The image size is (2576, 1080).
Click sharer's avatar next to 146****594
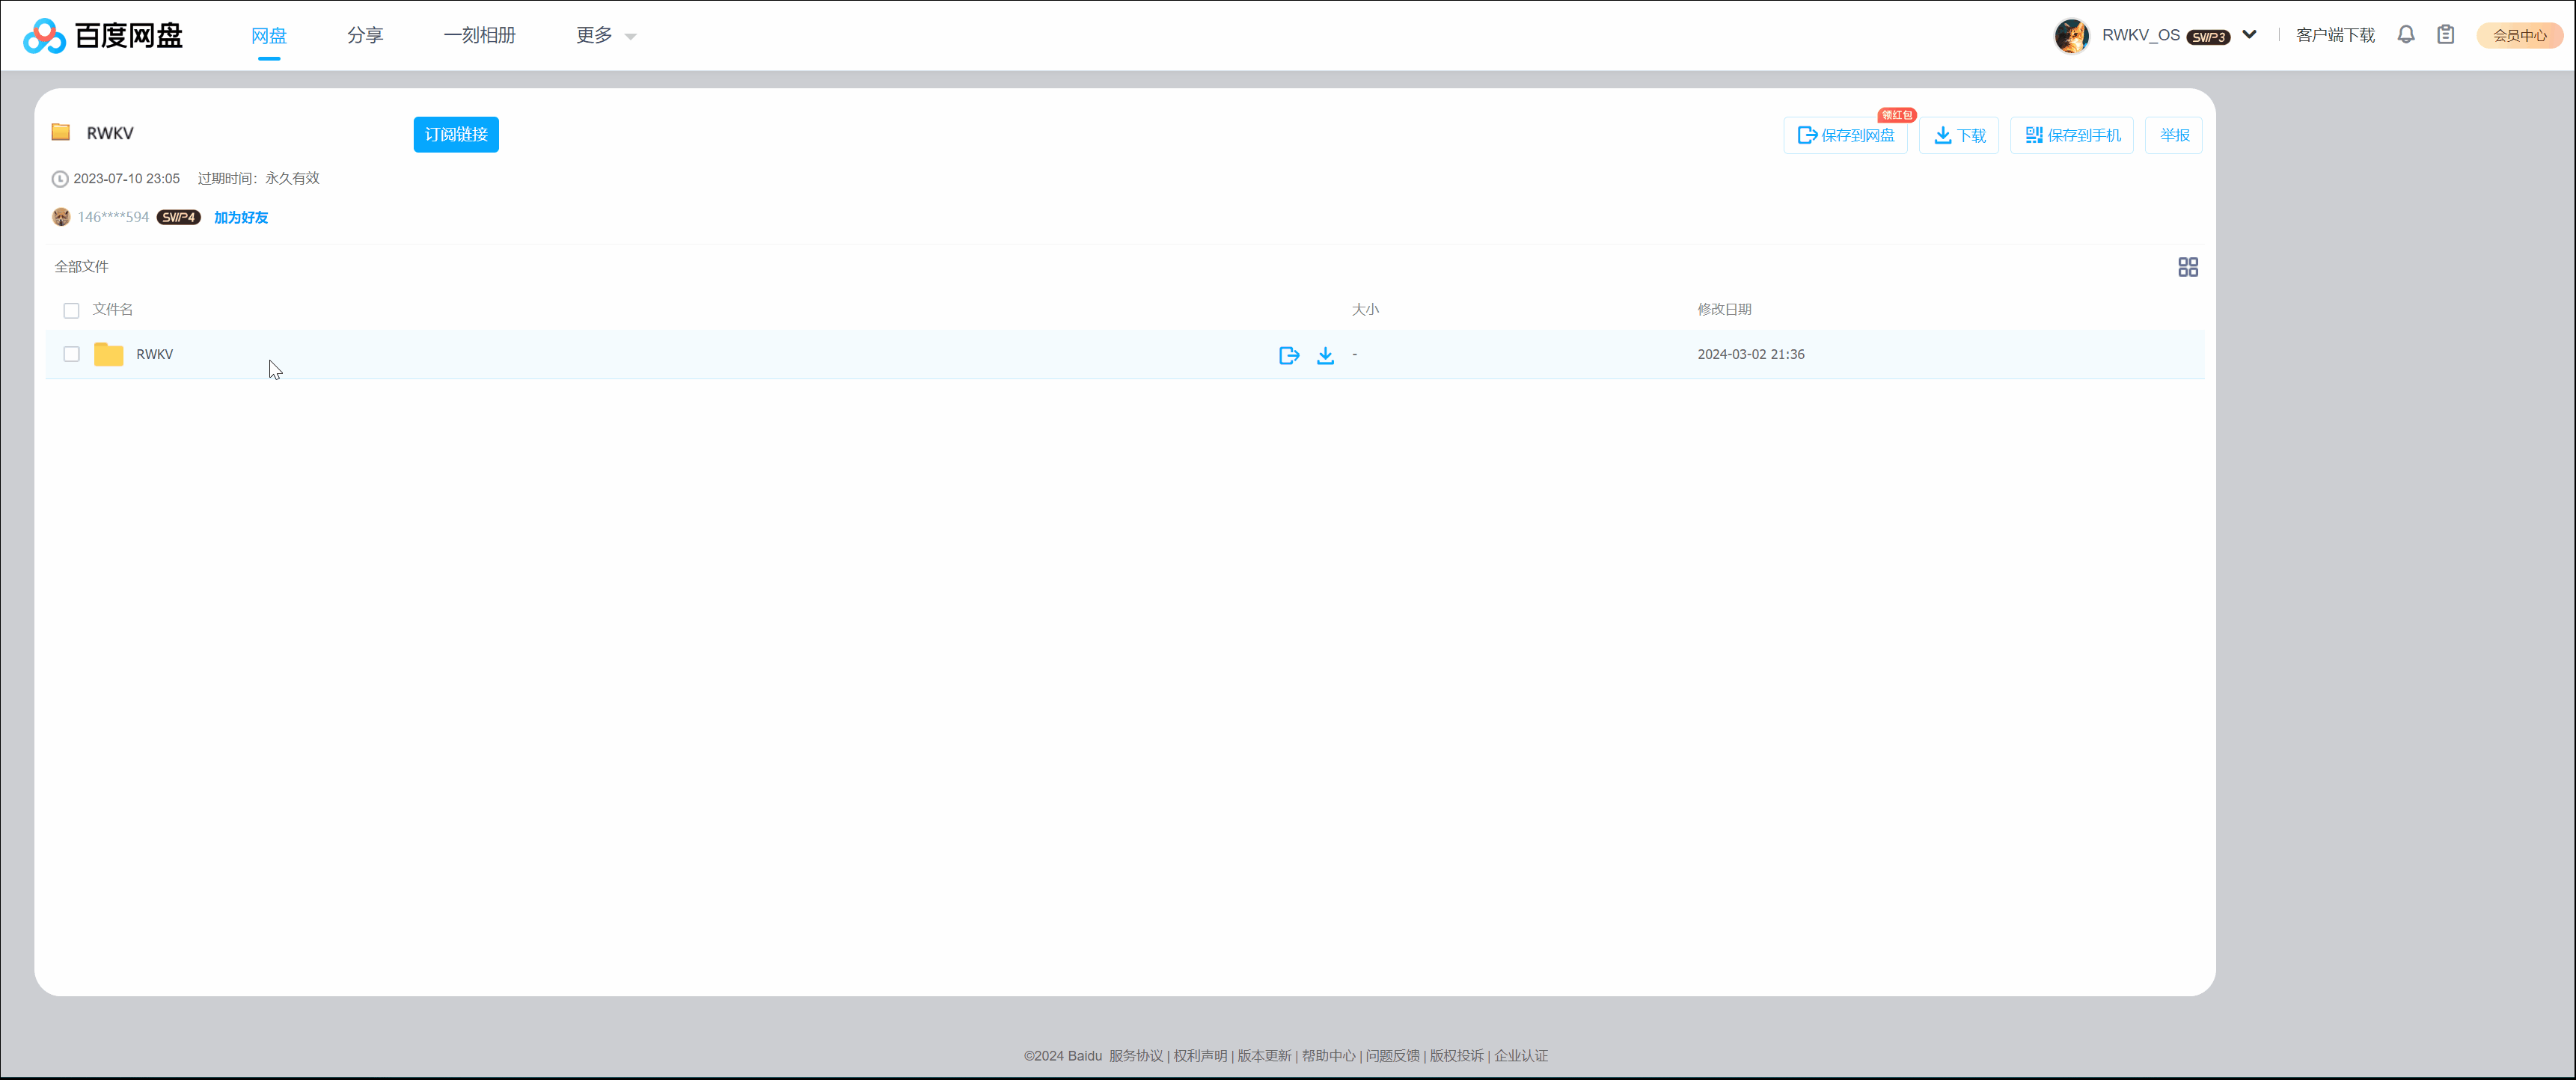(61, 217)
